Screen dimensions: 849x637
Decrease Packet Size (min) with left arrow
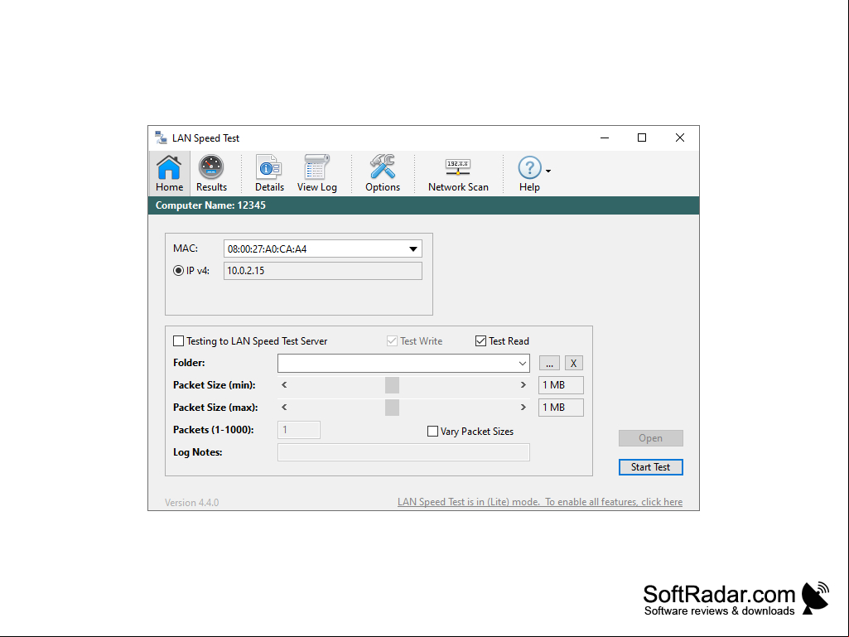pyautogui.click(x=284, y=385)
